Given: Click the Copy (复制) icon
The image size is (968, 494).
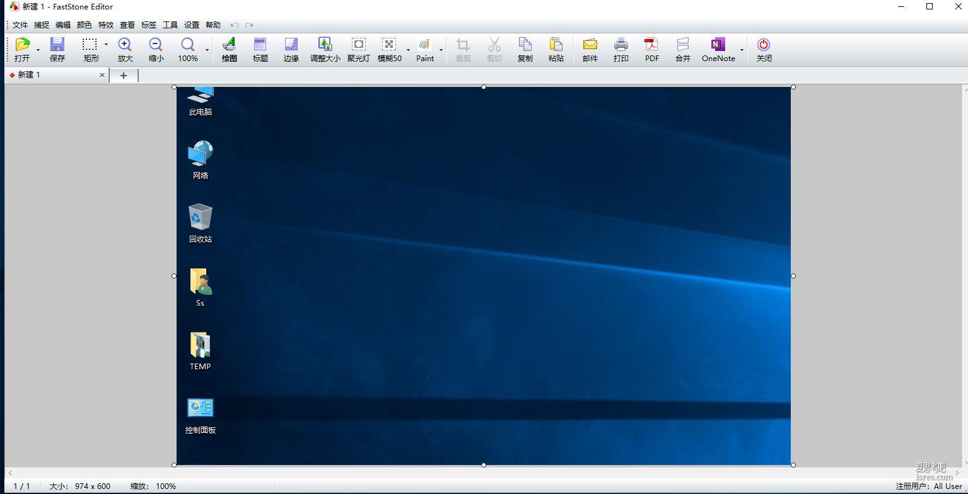Looking at the screenshot, I should pos(525,45).
